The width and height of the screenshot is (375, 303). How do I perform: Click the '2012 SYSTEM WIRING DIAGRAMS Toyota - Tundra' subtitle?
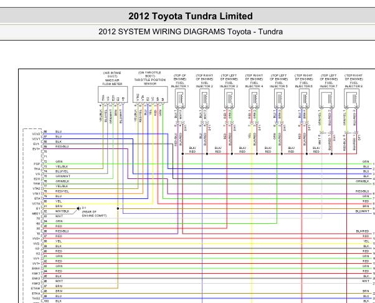click(x=191, y=32)
